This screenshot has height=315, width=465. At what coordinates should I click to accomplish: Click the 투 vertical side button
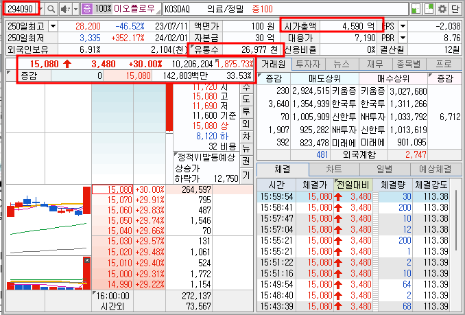[246, 111]
